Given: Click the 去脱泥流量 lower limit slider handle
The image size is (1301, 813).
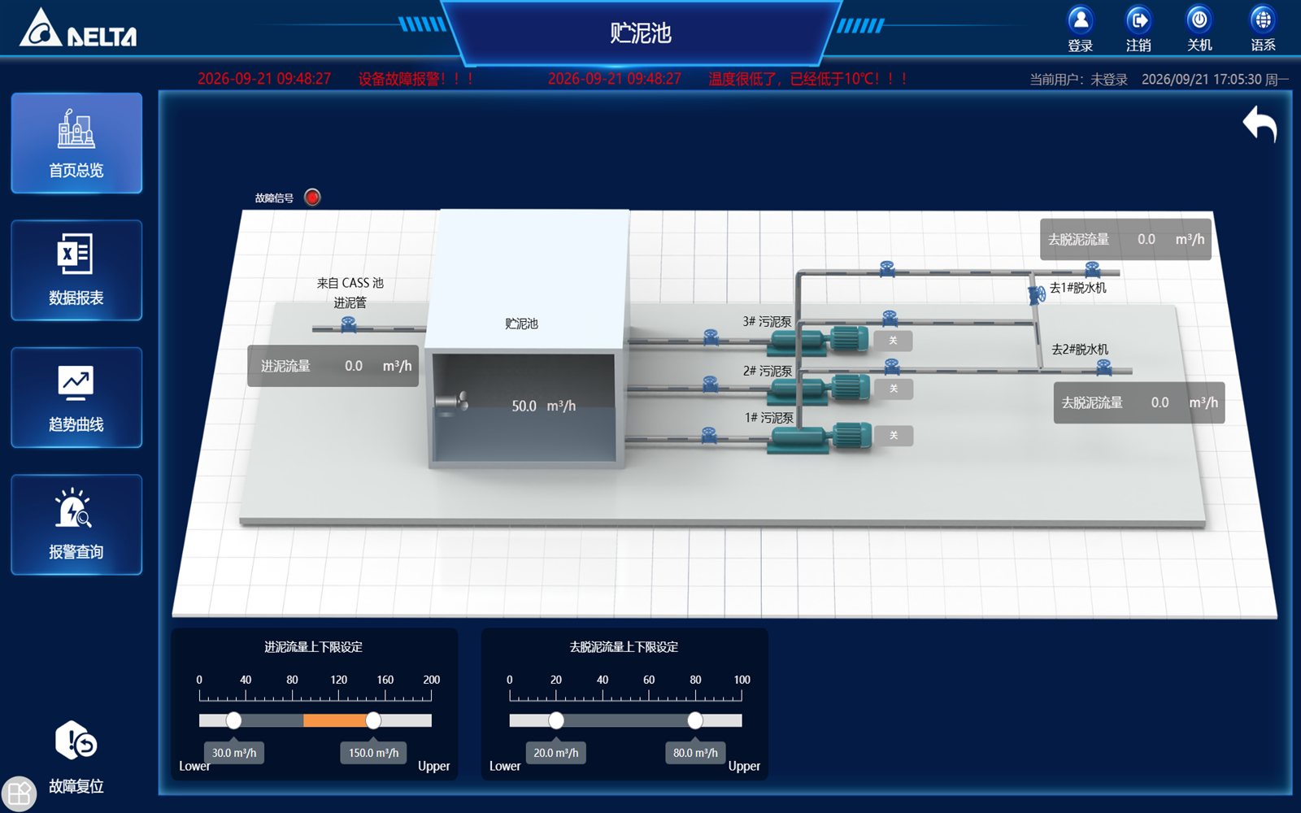Looking at the screenshot, I should coord(556,720).
